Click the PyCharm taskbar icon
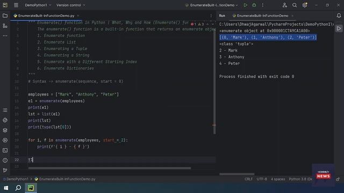The image size is (344, 193). click(31, 188)
